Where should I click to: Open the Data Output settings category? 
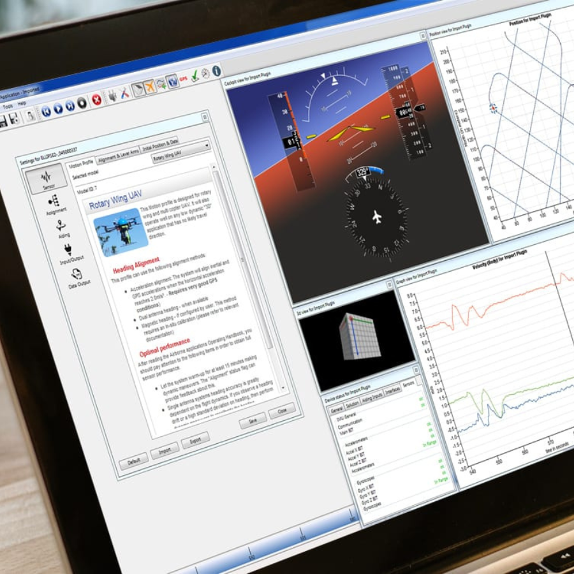(77, 277)
